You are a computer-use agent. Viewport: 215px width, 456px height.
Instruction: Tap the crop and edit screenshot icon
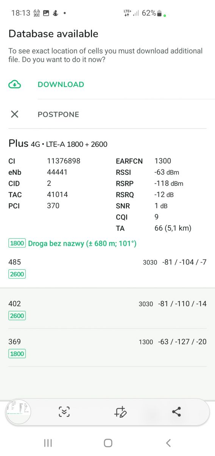tap(120, 412)
